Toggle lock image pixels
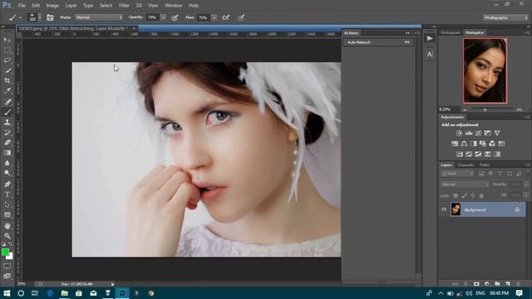Image resolution: width=532 pixels, height=299 pixels. coord(464,196)
